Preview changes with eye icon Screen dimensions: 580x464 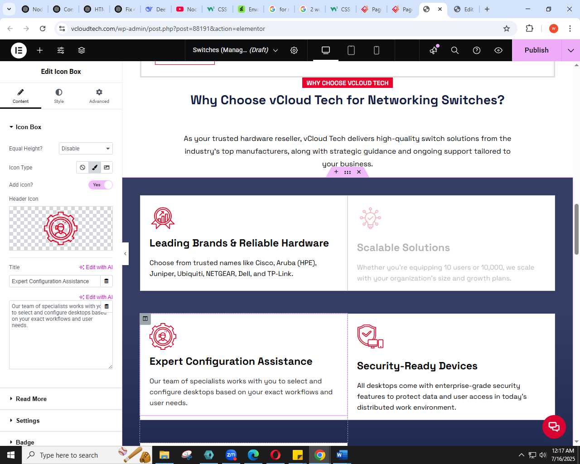pyautogui.click(x=498, y=50)
